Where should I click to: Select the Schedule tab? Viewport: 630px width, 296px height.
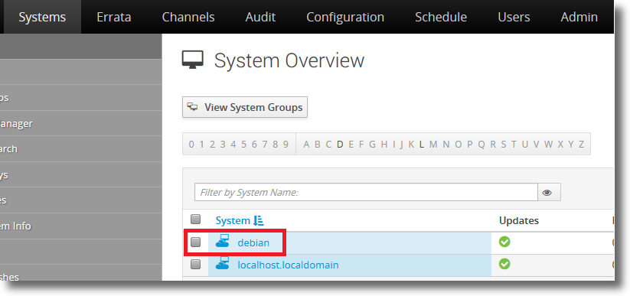[x=441, y=17]
